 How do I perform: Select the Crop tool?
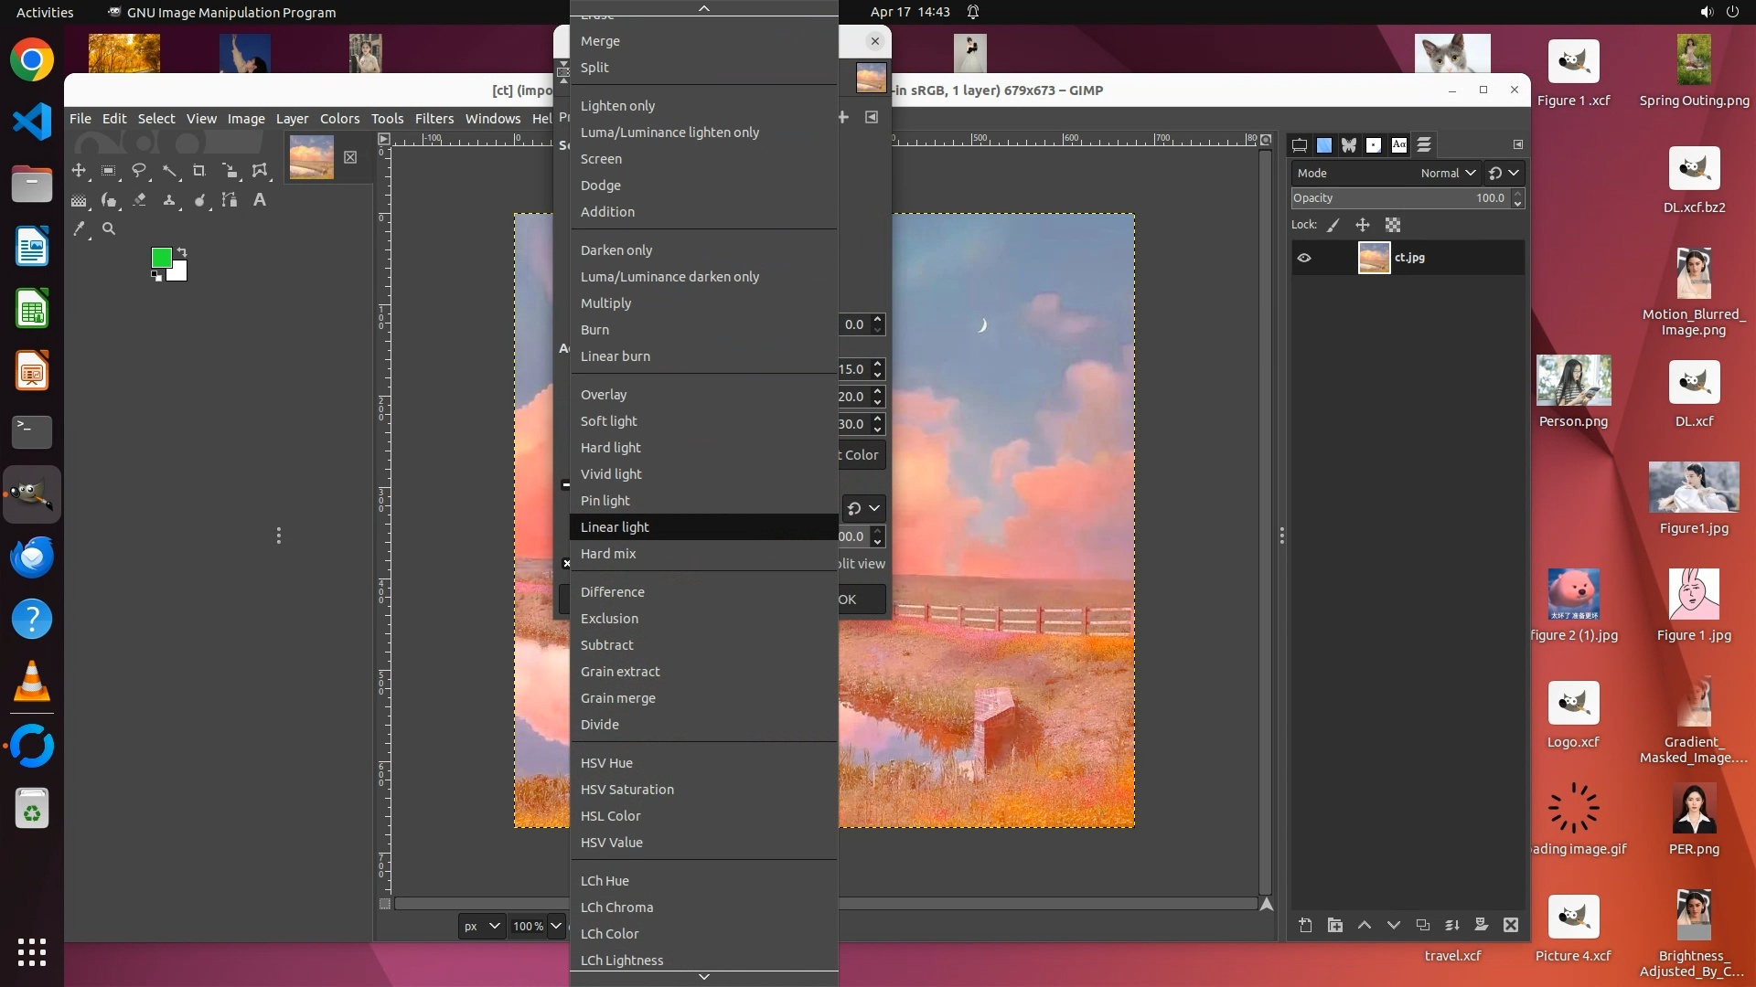pyautogui.click(x=199, y=171)
